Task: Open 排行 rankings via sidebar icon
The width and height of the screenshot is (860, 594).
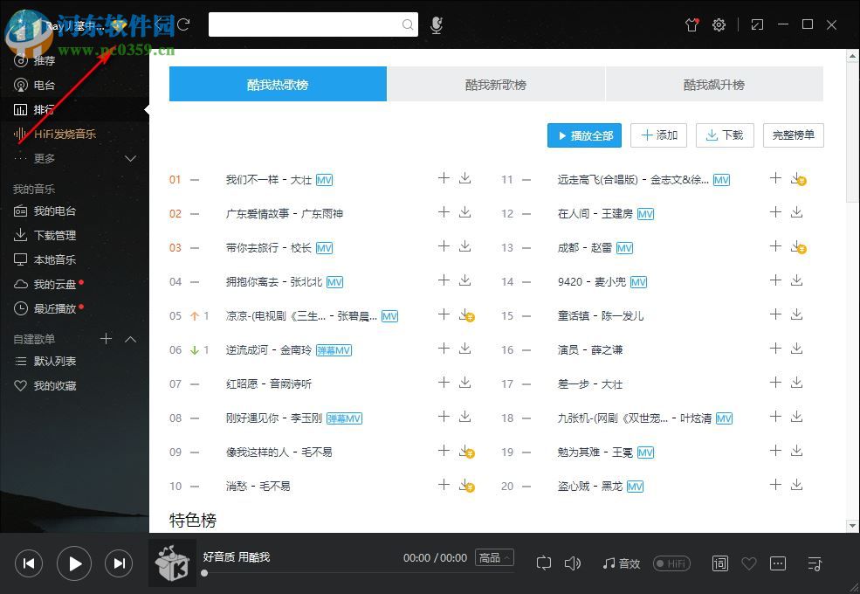Action: click(x=22, y=109)
